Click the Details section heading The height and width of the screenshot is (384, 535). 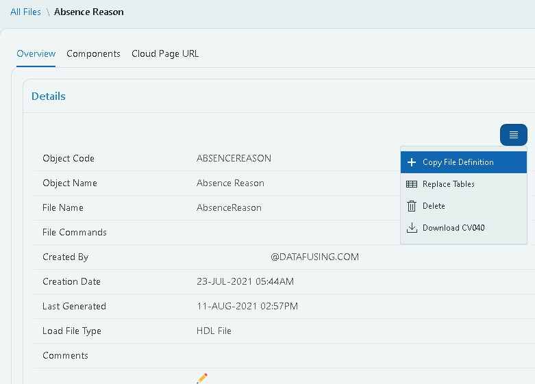point(49,97)
